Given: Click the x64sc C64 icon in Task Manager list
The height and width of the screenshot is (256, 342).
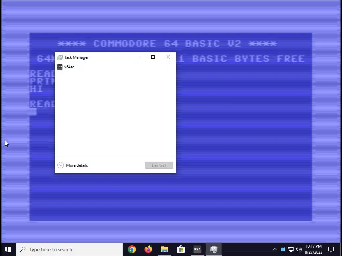Looking at the screenshot, I should pyautogui.click(x=60, y=67).
